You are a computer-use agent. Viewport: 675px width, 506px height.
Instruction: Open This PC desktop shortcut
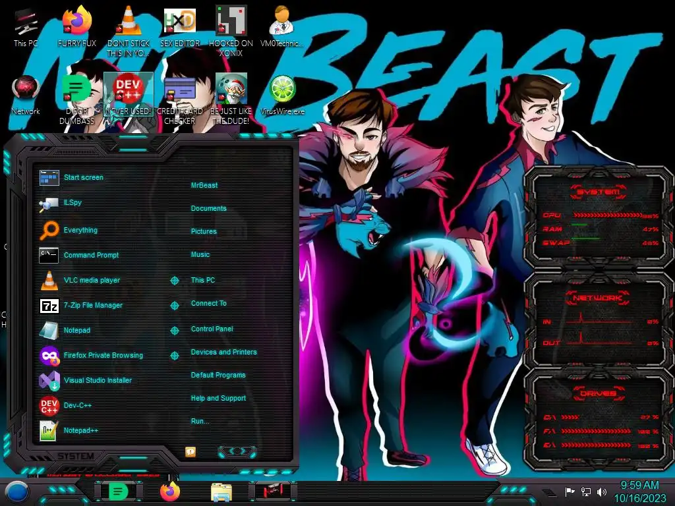click(x=26, y=28)
